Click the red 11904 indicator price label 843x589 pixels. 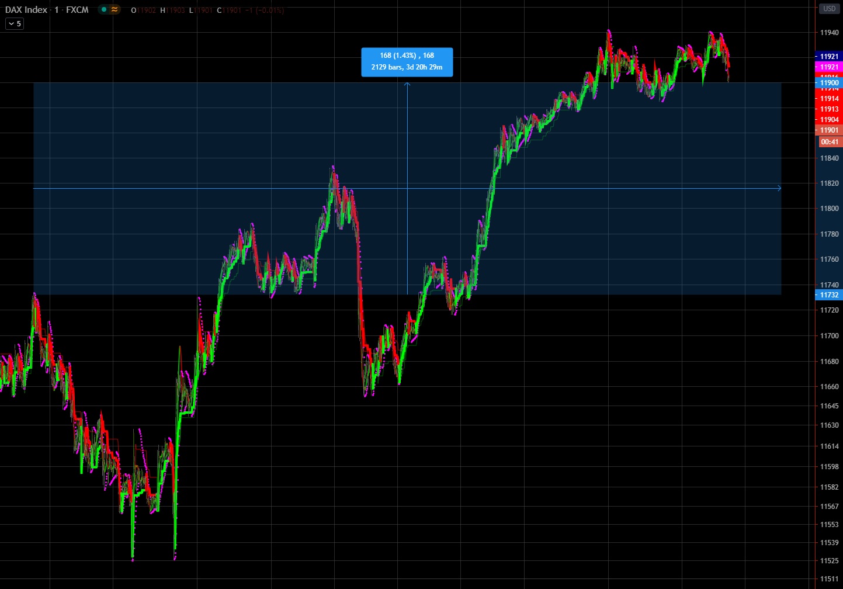click(x=828, y=119)
